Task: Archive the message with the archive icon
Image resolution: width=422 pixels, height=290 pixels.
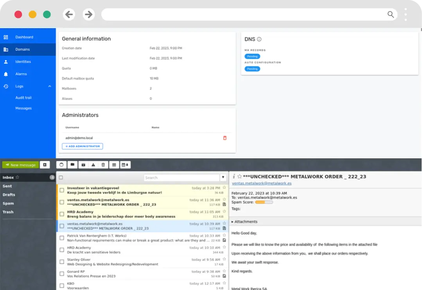Action: pos(83,165)
